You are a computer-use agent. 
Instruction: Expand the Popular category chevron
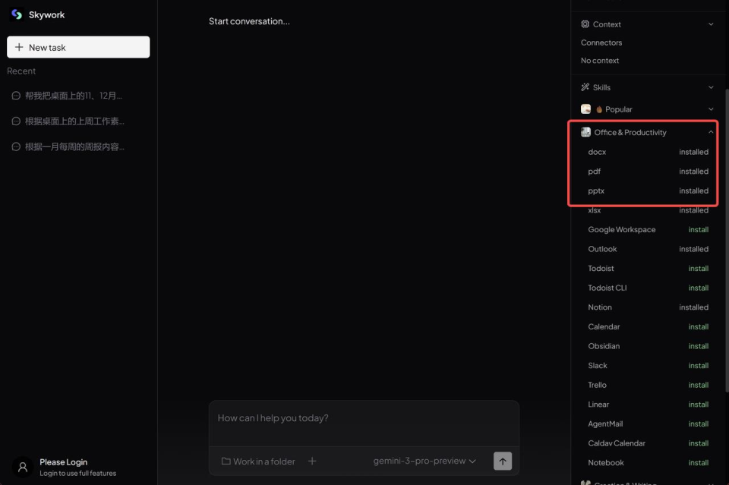(711, 109)
